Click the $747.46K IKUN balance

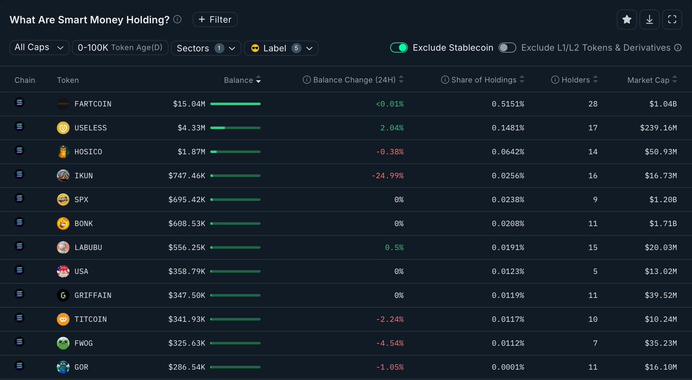coord(187,176)
